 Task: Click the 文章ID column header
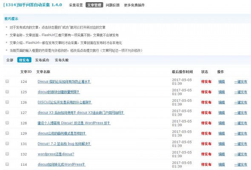(x=26, y=72)
